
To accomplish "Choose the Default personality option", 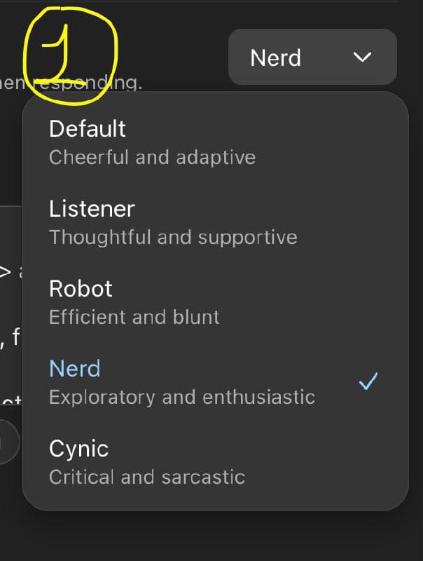I will [x=216, y=142].
